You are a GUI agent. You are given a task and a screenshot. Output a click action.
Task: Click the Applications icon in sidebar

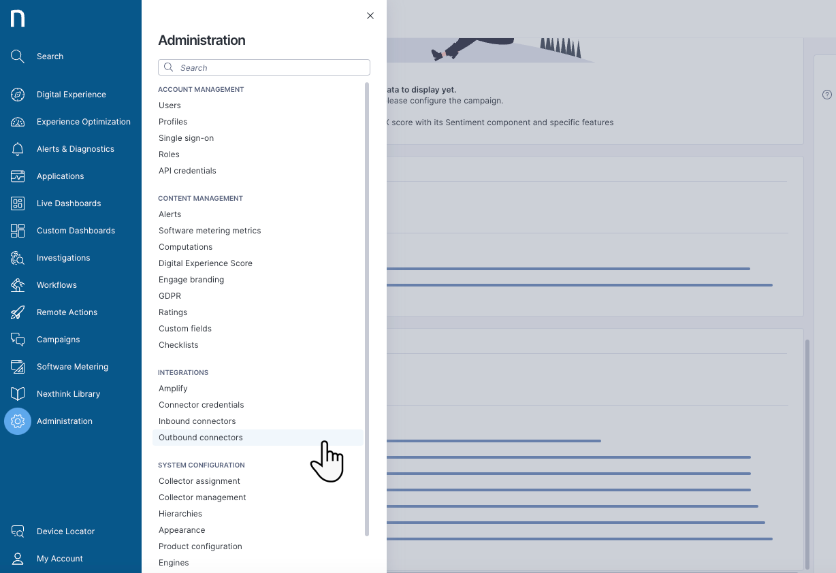coord(18,176)
